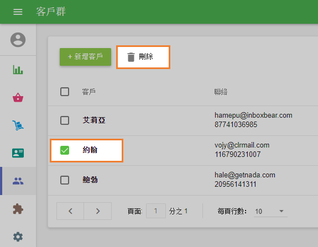Check the checkbox for 鮑勃
Screen dimensions: 318x247
[x=65, y=180]
